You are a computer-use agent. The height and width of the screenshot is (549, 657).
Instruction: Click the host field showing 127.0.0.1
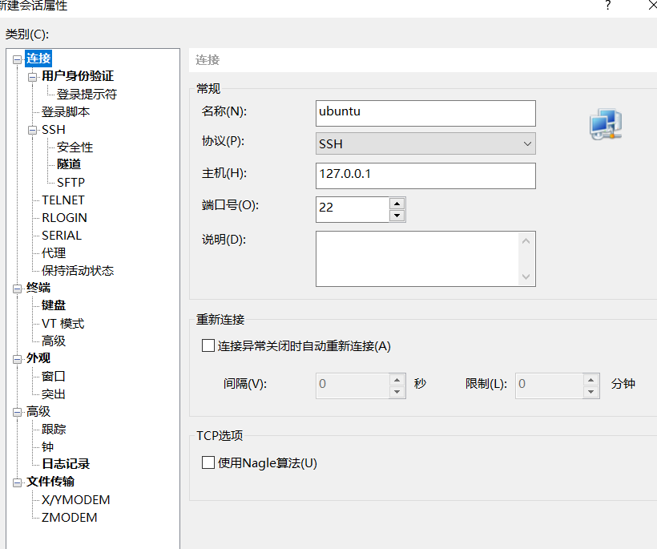coord(425,176)
